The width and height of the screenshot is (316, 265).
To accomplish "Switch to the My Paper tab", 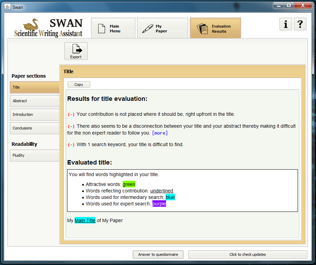I will 163,28.
